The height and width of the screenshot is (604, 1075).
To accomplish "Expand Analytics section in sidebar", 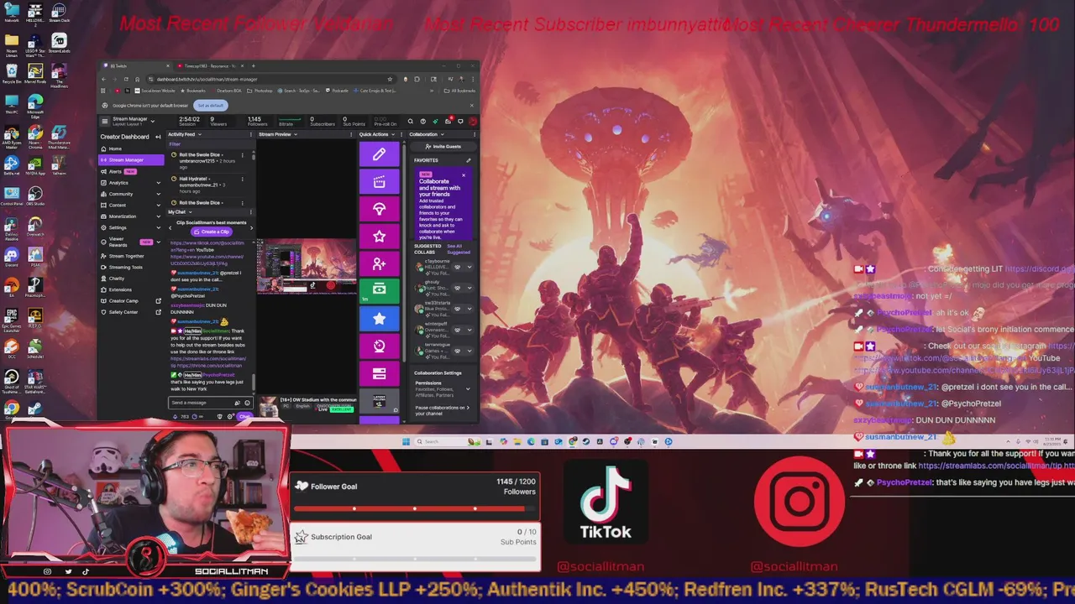I will tap(158, 183).
